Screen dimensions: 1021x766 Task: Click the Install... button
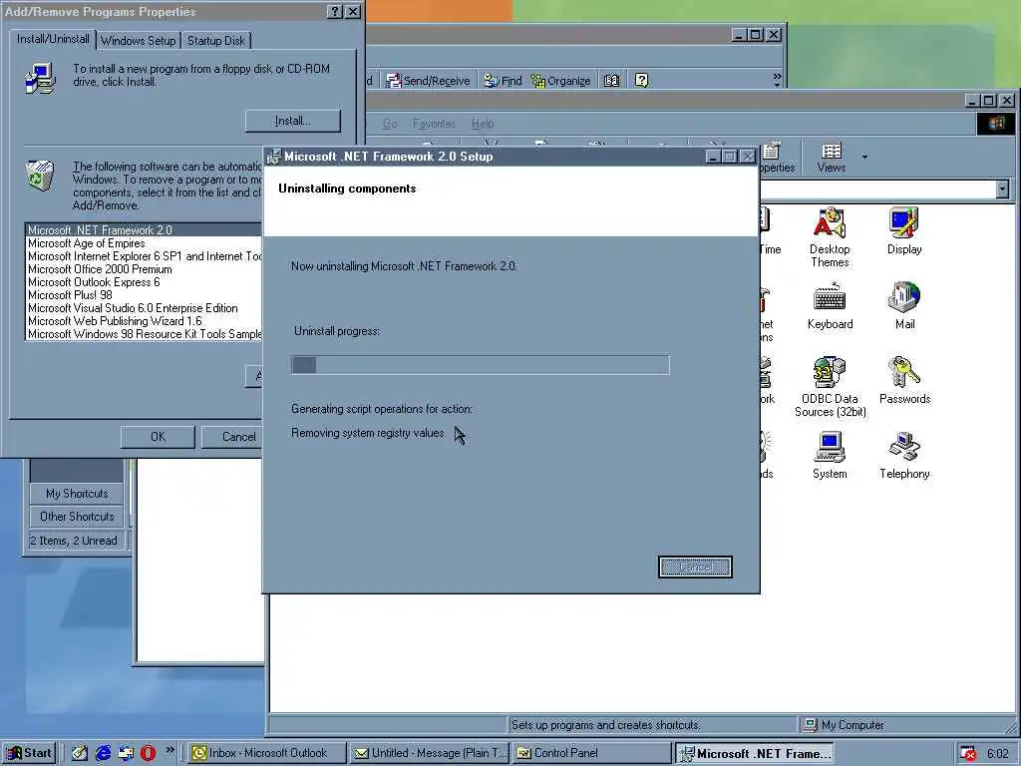point(293,121)
